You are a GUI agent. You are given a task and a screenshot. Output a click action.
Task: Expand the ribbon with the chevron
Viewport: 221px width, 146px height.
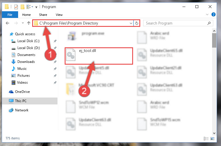(207, 14)
